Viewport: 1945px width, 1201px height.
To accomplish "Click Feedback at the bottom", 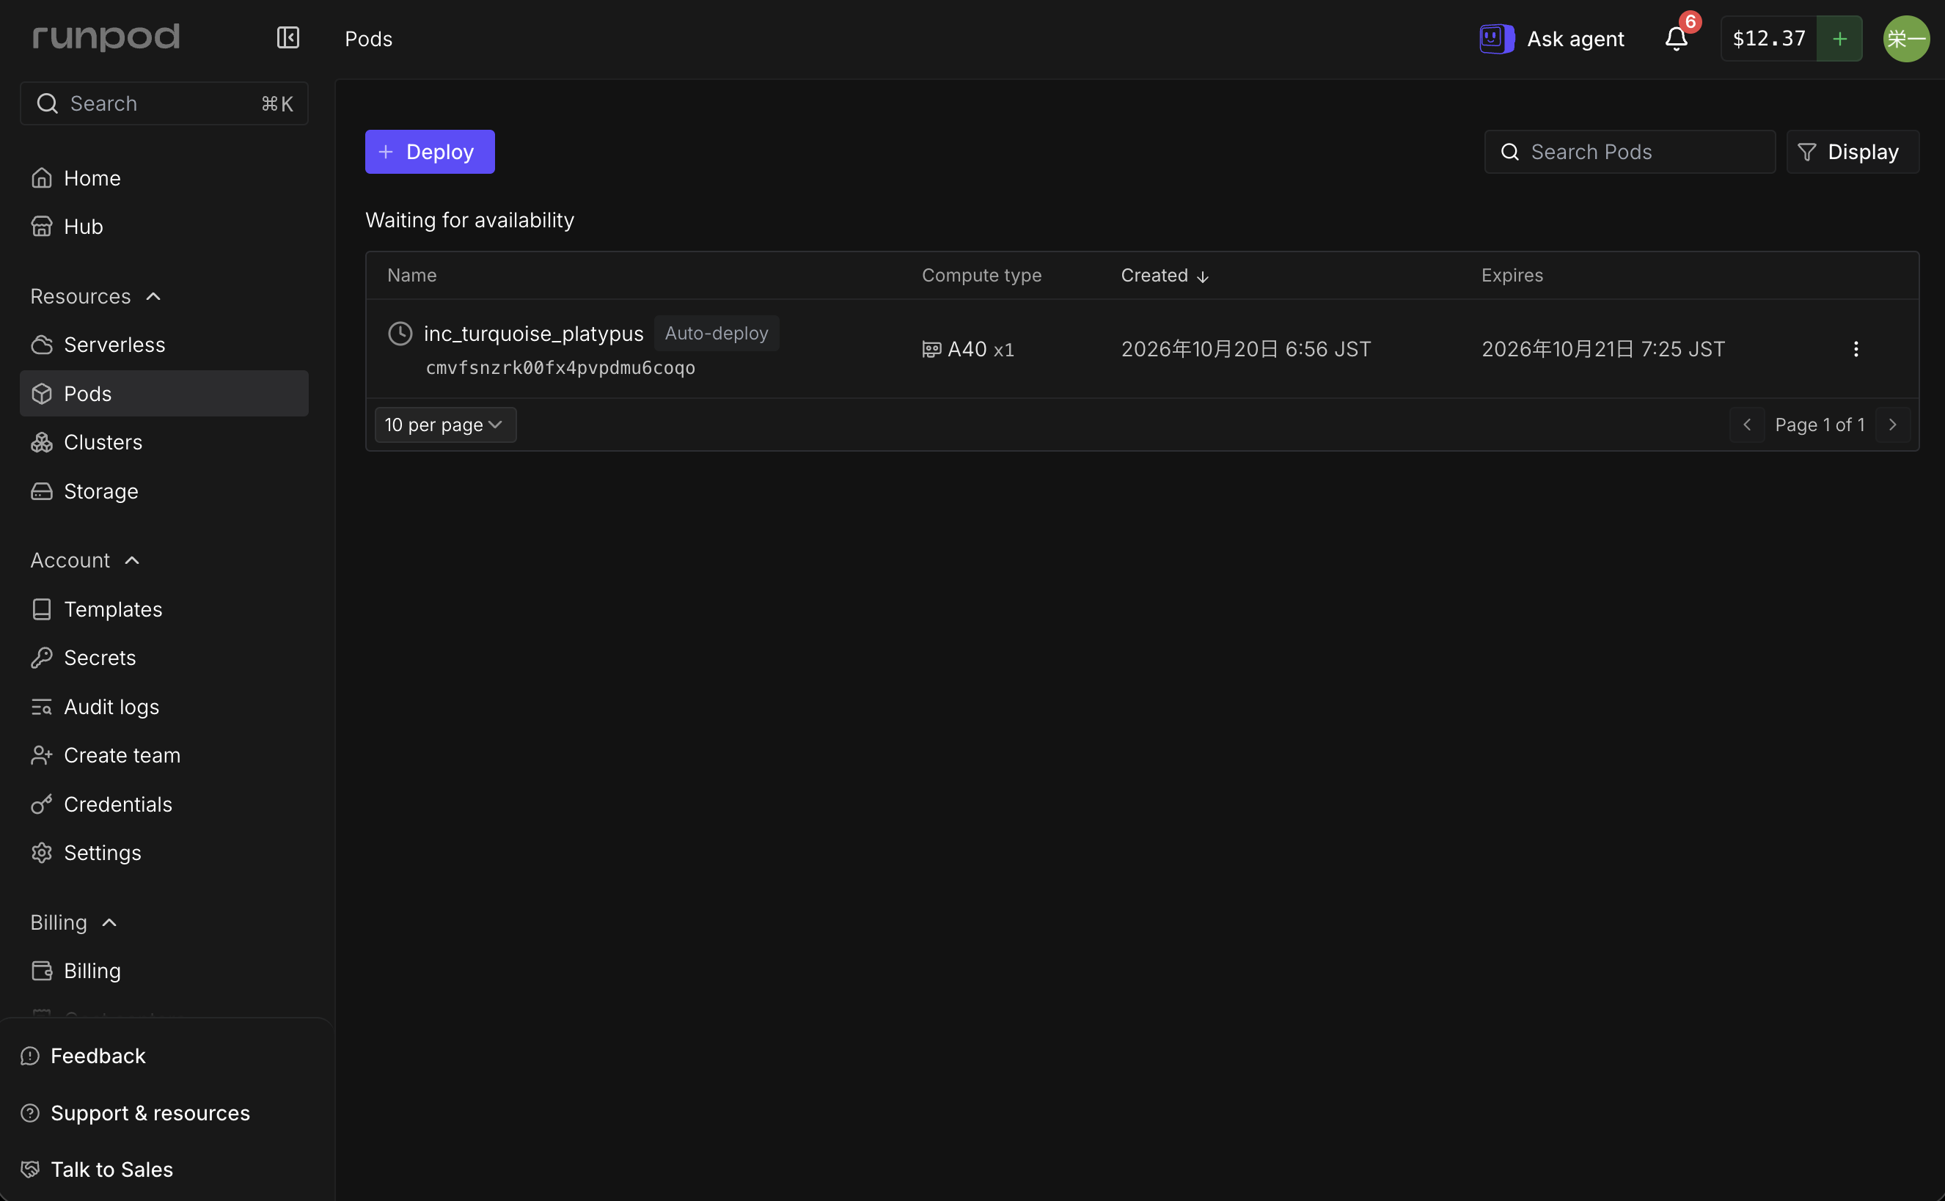I will coord(84,1056).
